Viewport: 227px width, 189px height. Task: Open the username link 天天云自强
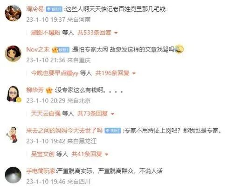click(x=46, y=114)
